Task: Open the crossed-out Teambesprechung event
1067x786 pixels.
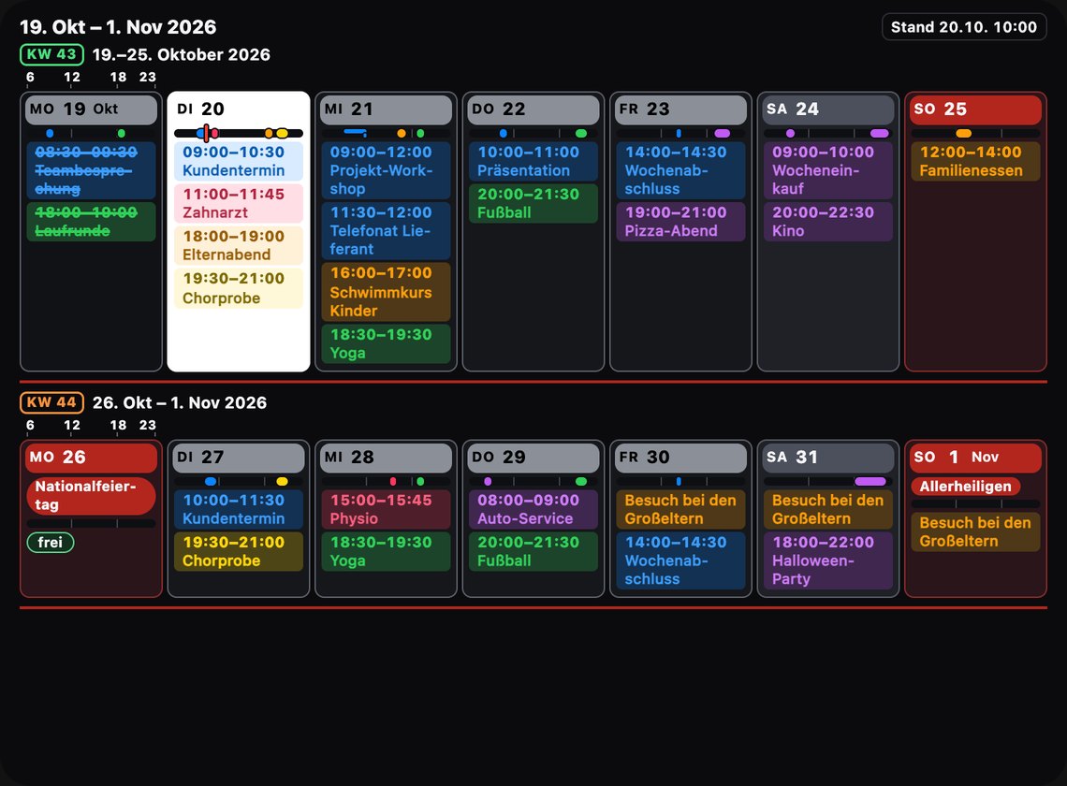Action: pos(91,170)
